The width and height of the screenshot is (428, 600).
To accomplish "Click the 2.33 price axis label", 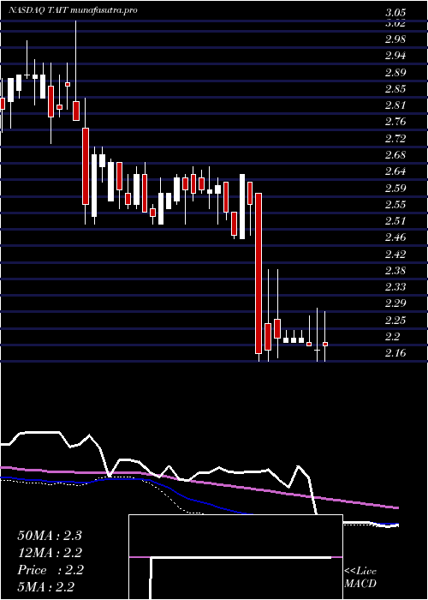I will [x=395, y=287].
